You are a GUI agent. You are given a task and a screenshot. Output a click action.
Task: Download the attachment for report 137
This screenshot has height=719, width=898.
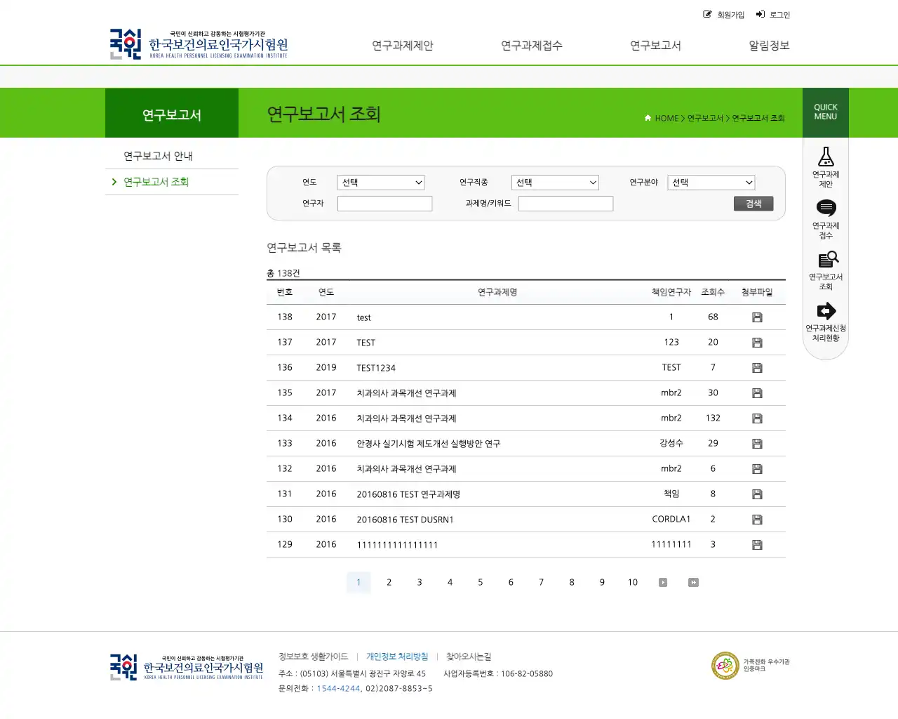tap(757, 343)
